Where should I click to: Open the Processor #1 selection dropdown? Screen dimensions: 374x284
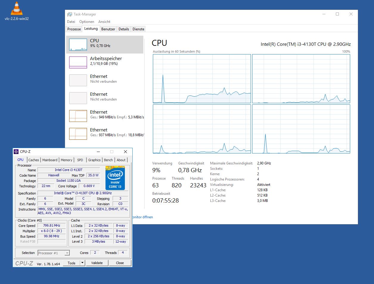(x=54, y=253)
